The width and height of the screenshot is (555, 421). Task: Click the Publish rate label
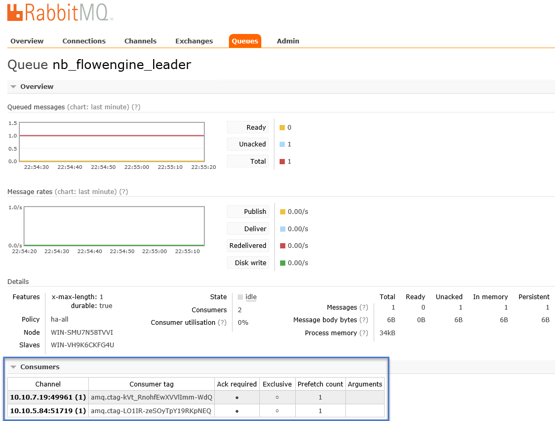248,212
